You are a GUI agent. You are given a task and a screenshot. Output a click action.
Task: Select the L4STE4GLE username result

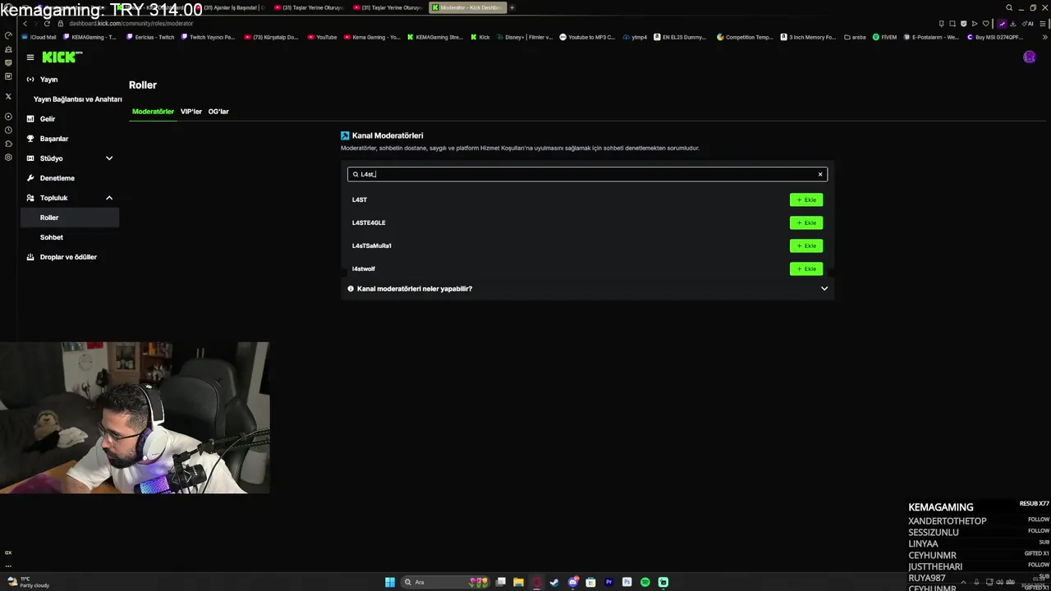coord(369,222)
